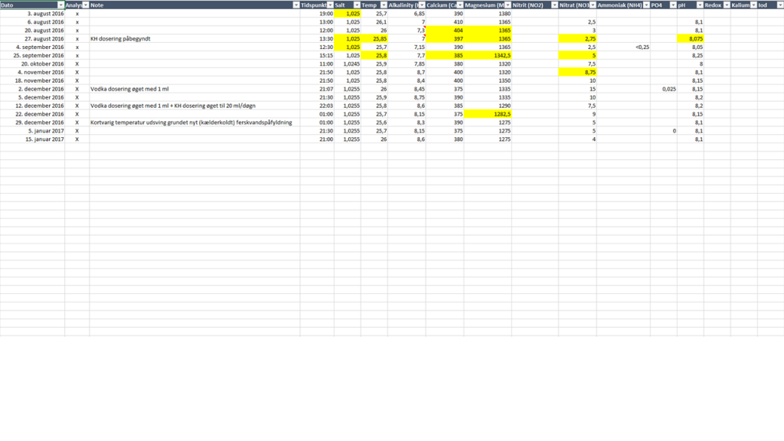The image size is (784, 441).
Task: Open the Redox column filter dropdown
Action: pos(726,5)
